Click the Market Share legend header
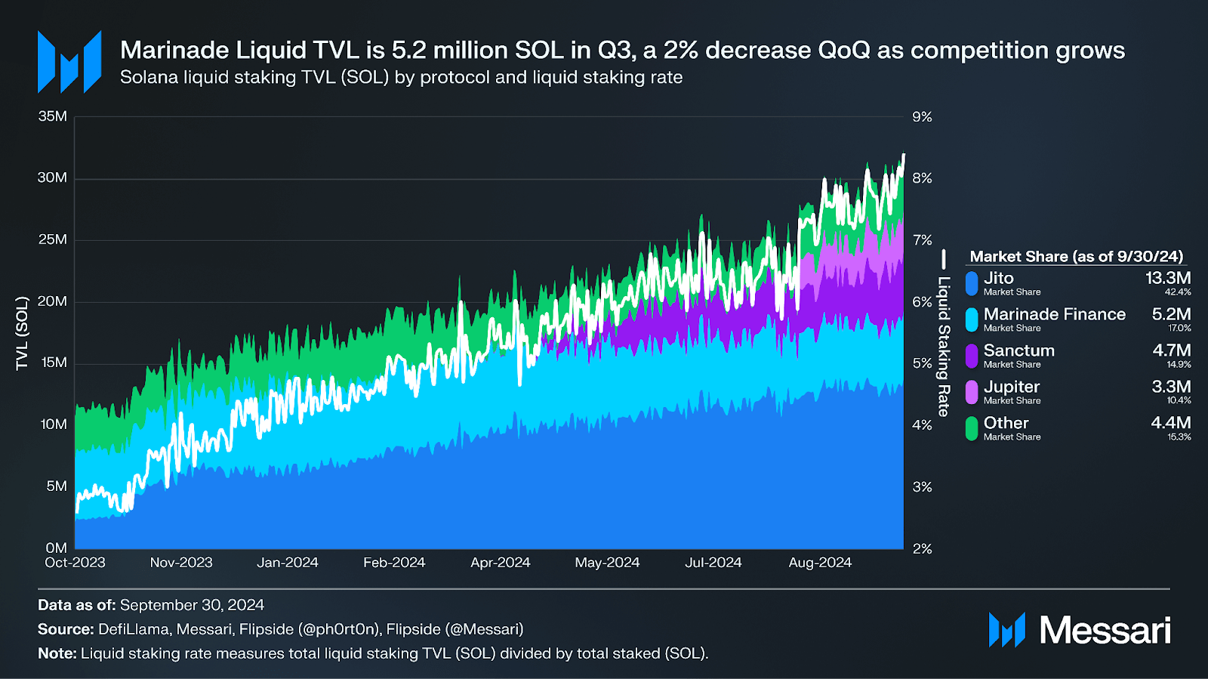 (x=1076, y=257)
